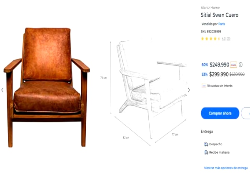The width and height of the screenshot is (250, 179).
Task: Select the Despacho delivery option
Action: 213,144
